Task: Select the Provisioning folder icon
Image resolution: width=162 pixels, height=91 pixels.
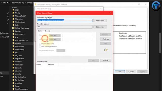Action: click(x=13, y=50)
